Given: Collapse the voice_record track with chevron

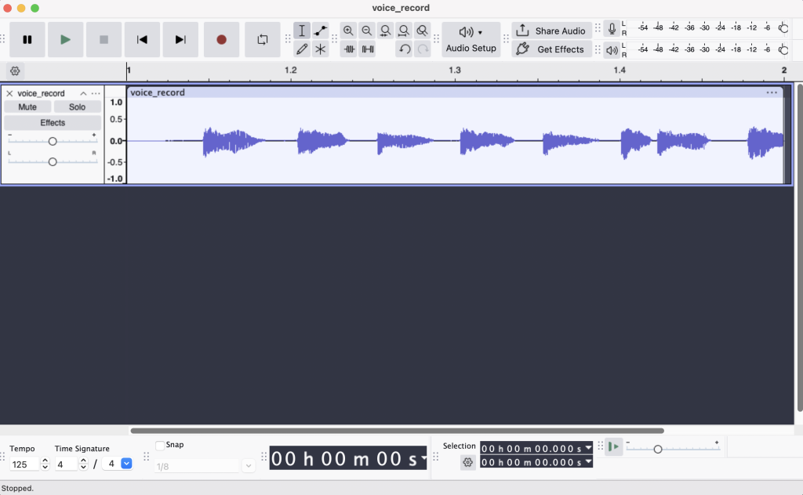Looking at the screenshot, I should tap(83, 93).
